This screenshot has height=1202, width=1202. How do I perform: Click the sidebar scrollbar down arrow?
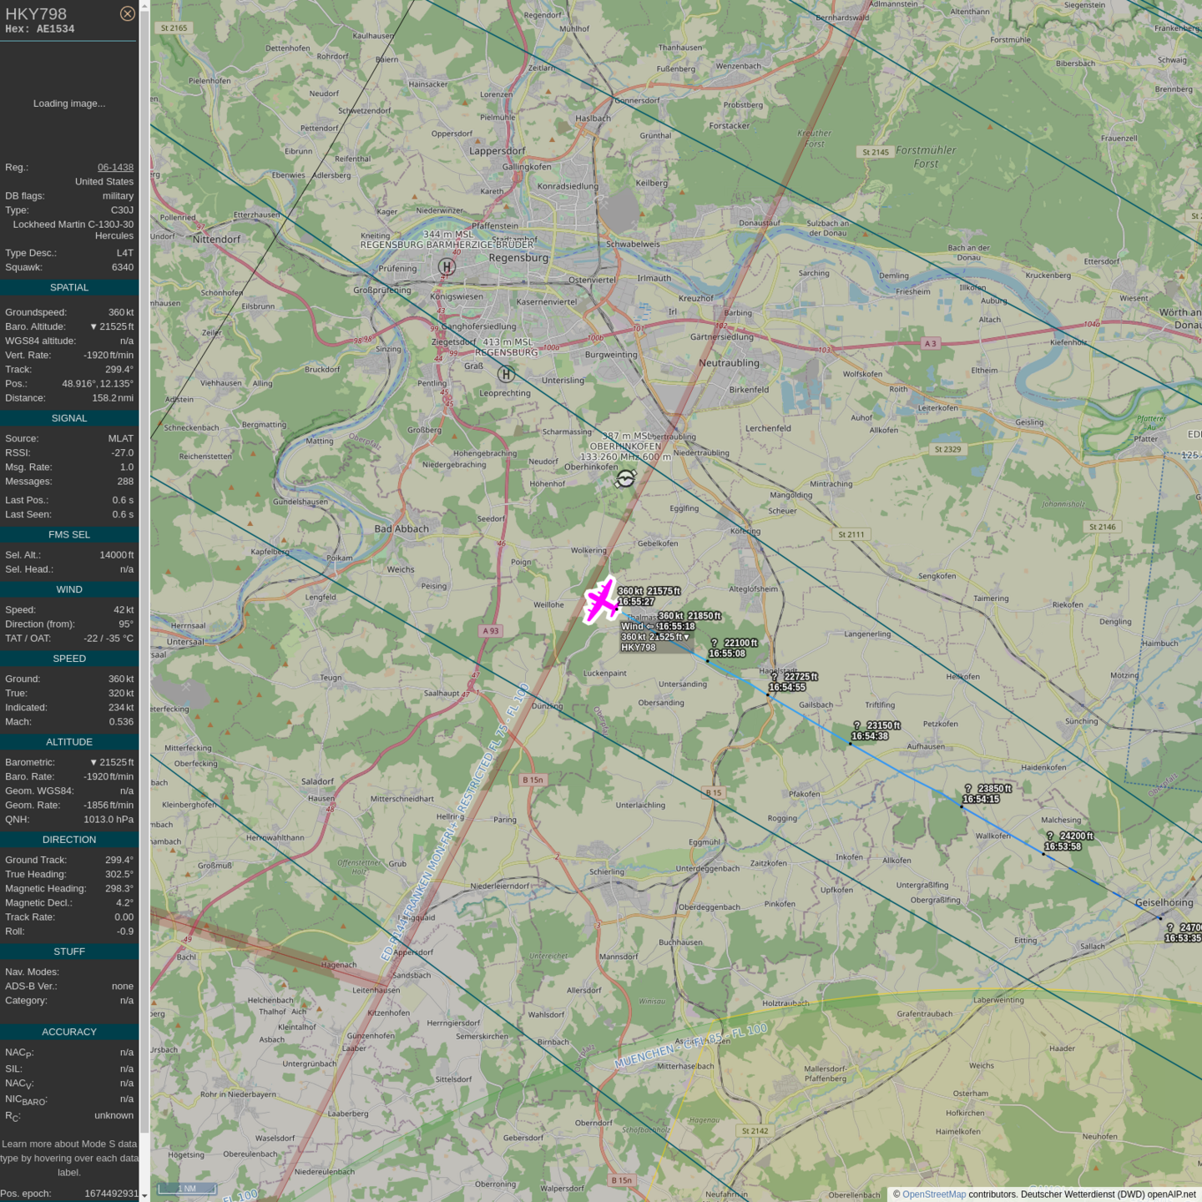(x=144, y=1196)
